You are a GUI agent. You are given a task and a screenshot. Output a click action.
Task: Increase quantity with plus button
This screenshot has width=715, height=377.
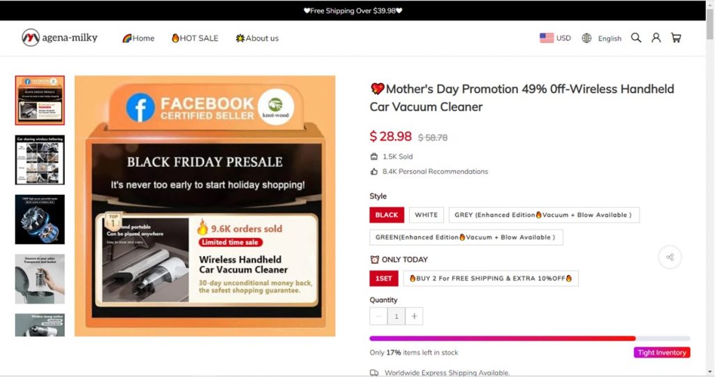414,316
